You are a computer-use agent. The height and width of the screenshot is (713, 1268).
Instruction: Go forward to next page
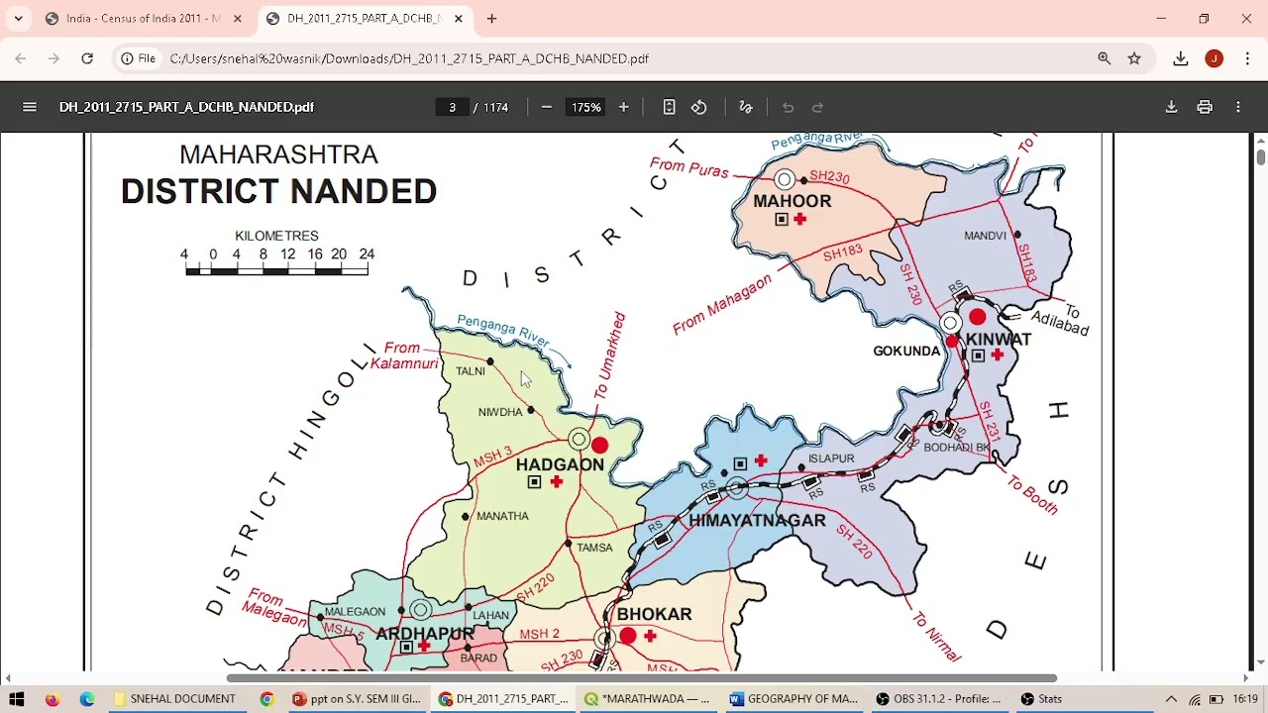coord(53,58)
